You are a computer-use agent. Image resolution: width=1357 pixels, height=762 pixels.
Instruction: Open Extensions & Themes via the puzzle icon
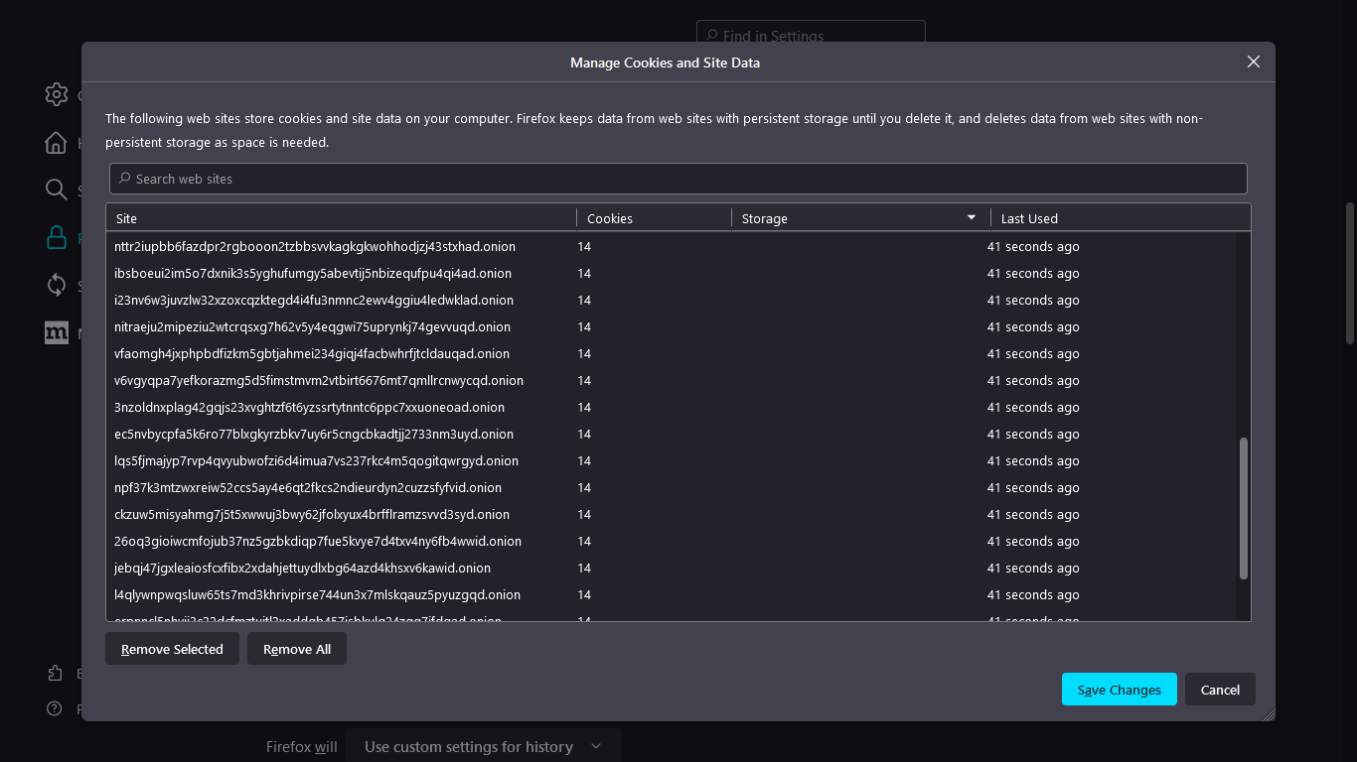(57, 673)
